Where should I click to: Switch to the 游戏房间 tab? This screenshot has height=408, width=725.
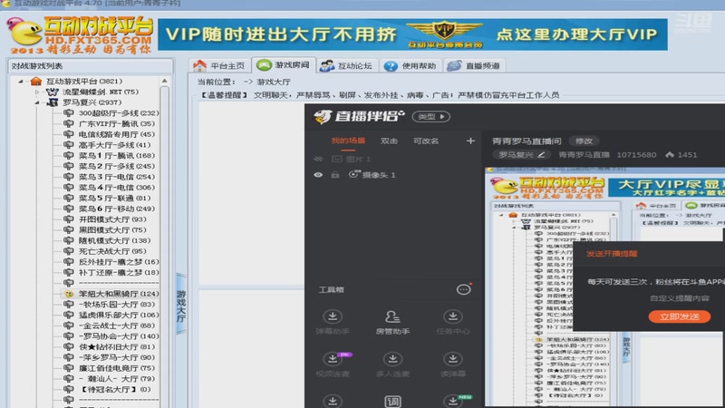click(x=284, y=65)
